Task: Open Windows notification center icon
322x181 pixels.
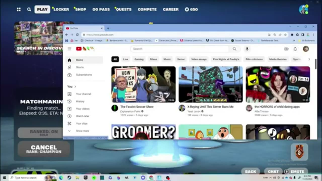Action: point(316,178)
